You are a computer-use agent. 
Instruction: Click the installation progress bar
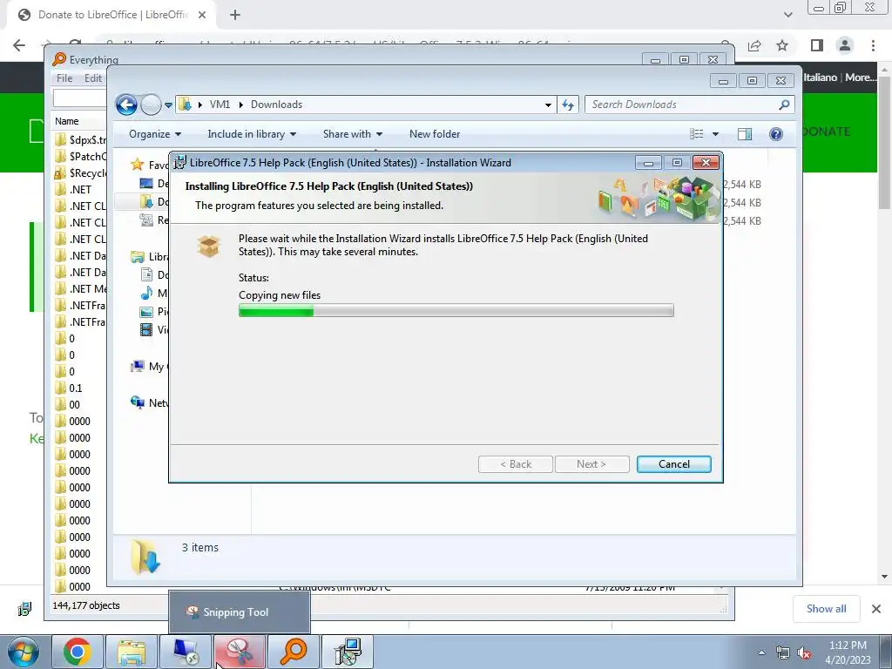point(456,311)
